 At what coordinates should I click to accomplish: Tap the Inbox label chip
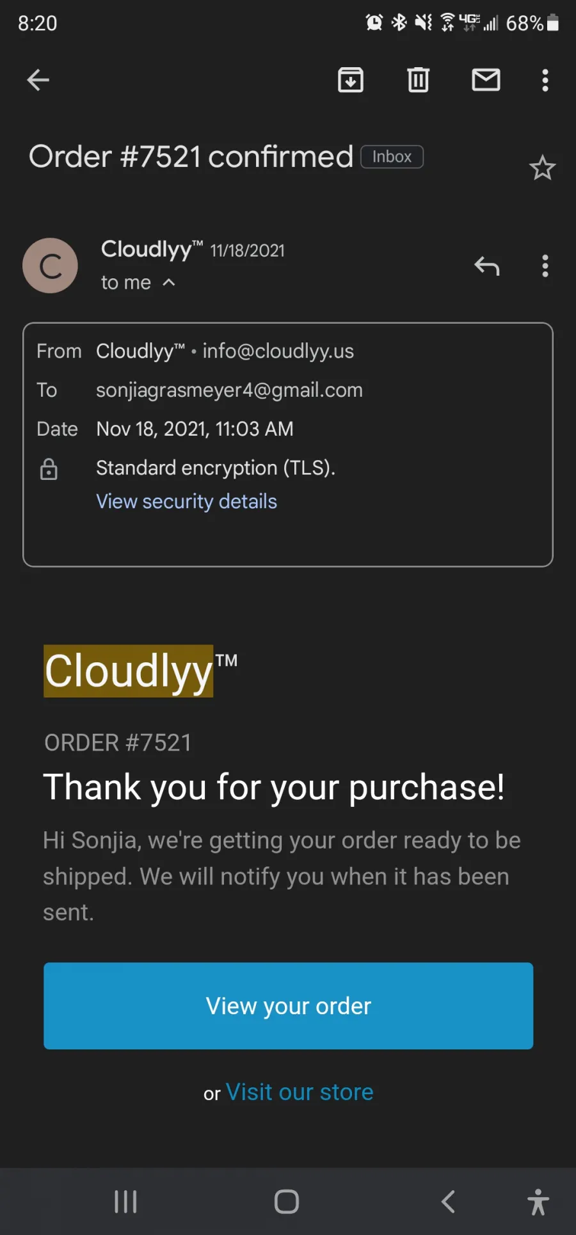pos(392,157)
